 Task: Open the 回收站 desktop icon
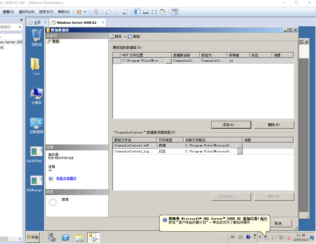pos(36,38)
